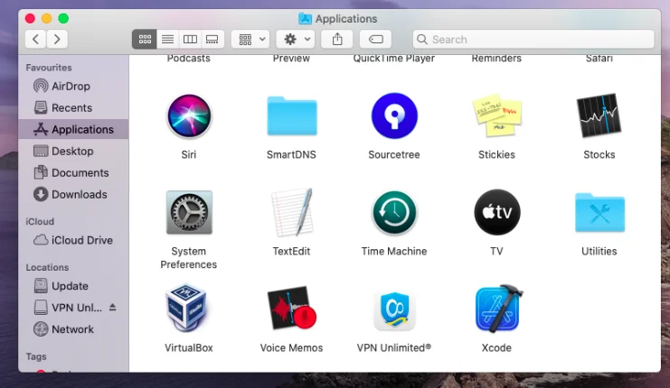Open VirtualBox application icon
Image resolution: width=670 pixels, height=388 pixels.
(x=189, y=310)
